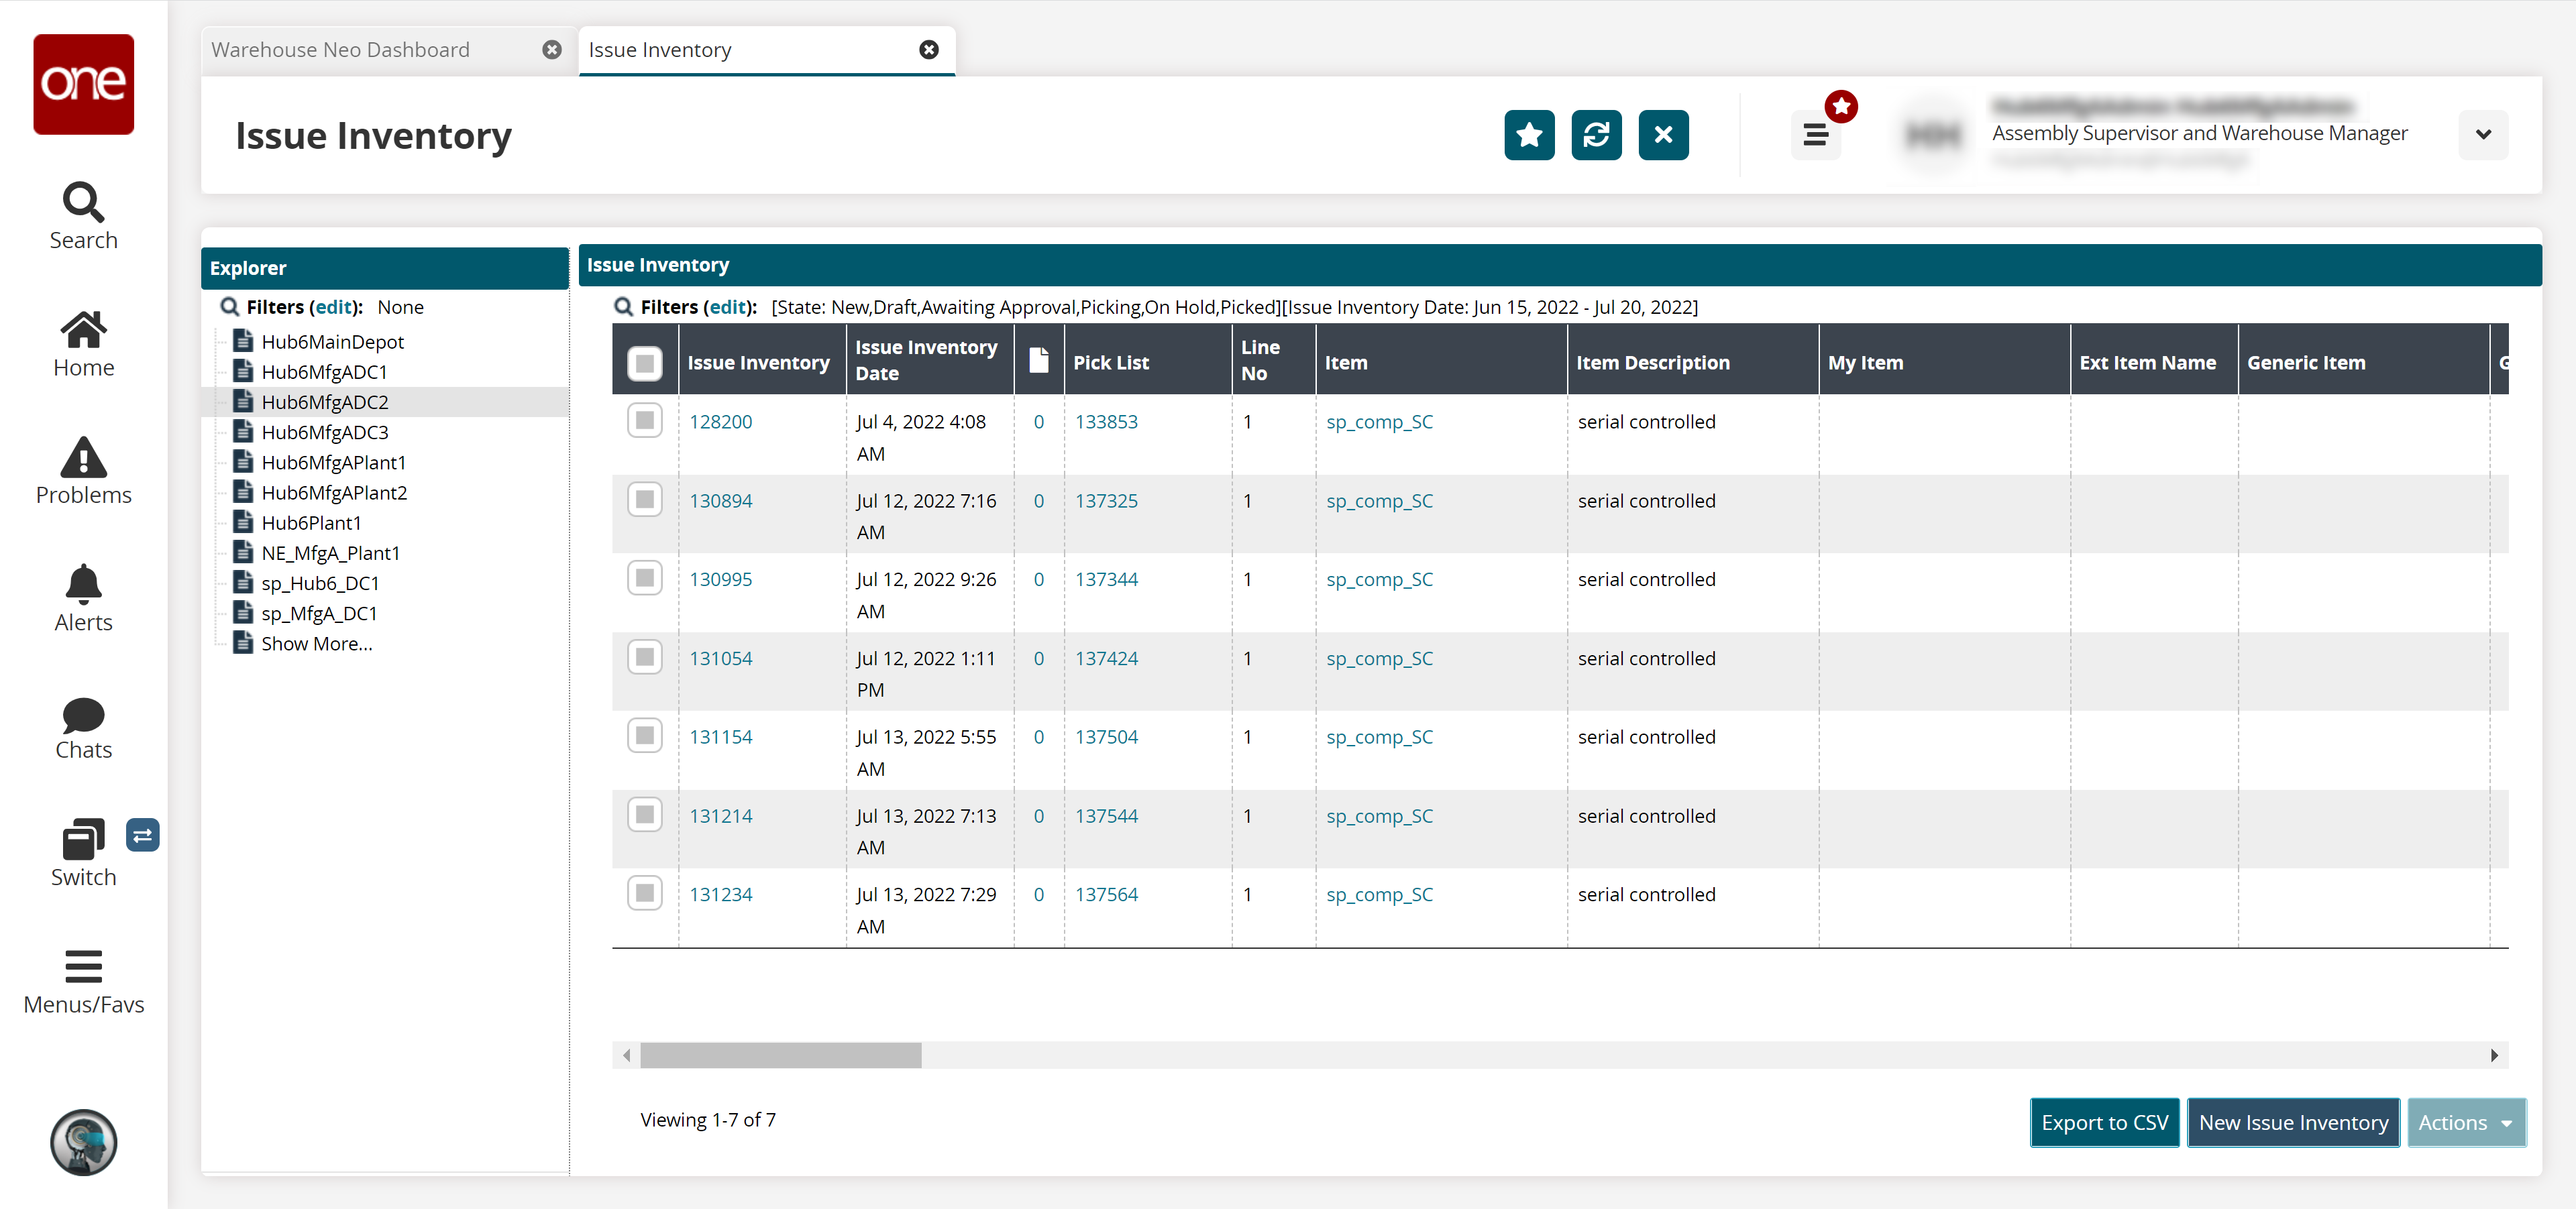Add page to favorites with star button

coord(1528,135)
